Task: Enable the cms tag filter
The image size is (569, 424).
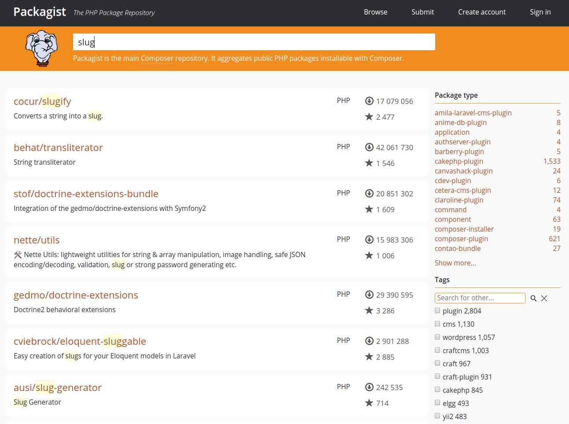Action: click(437, 324)
